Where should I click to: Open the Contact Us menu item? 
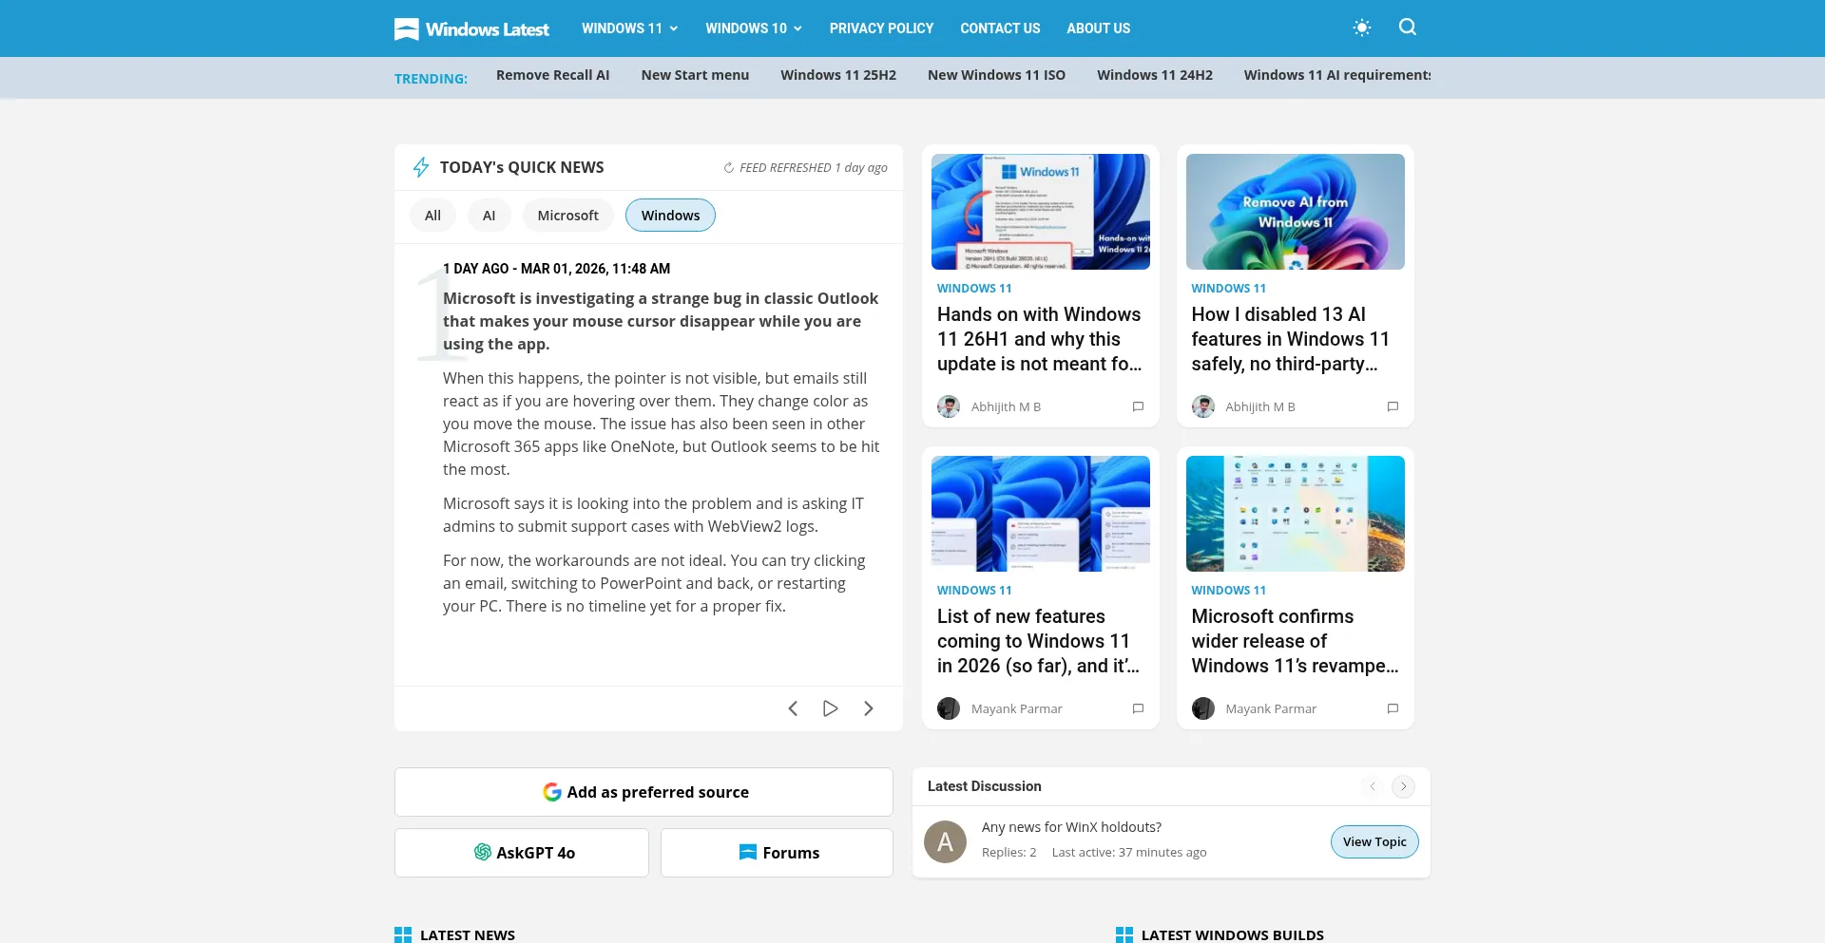point(1000,28)
